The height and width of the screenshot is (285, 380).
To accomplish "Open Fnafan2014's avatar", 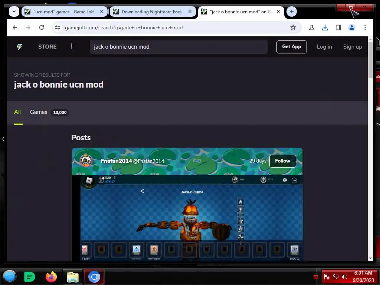I will (86, 160).
